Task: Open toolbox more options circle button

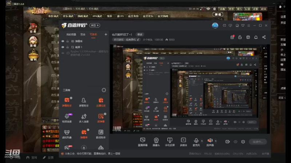Action: [x=104, y=90]
